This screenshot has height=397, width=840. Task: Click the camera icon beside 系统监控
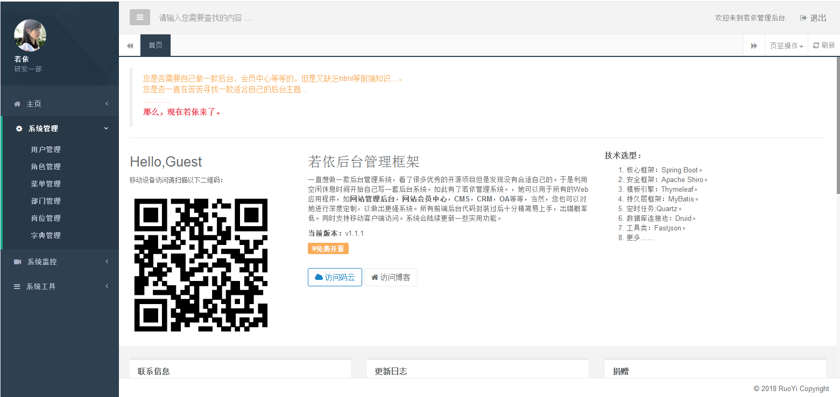click(x=17, y=262)
